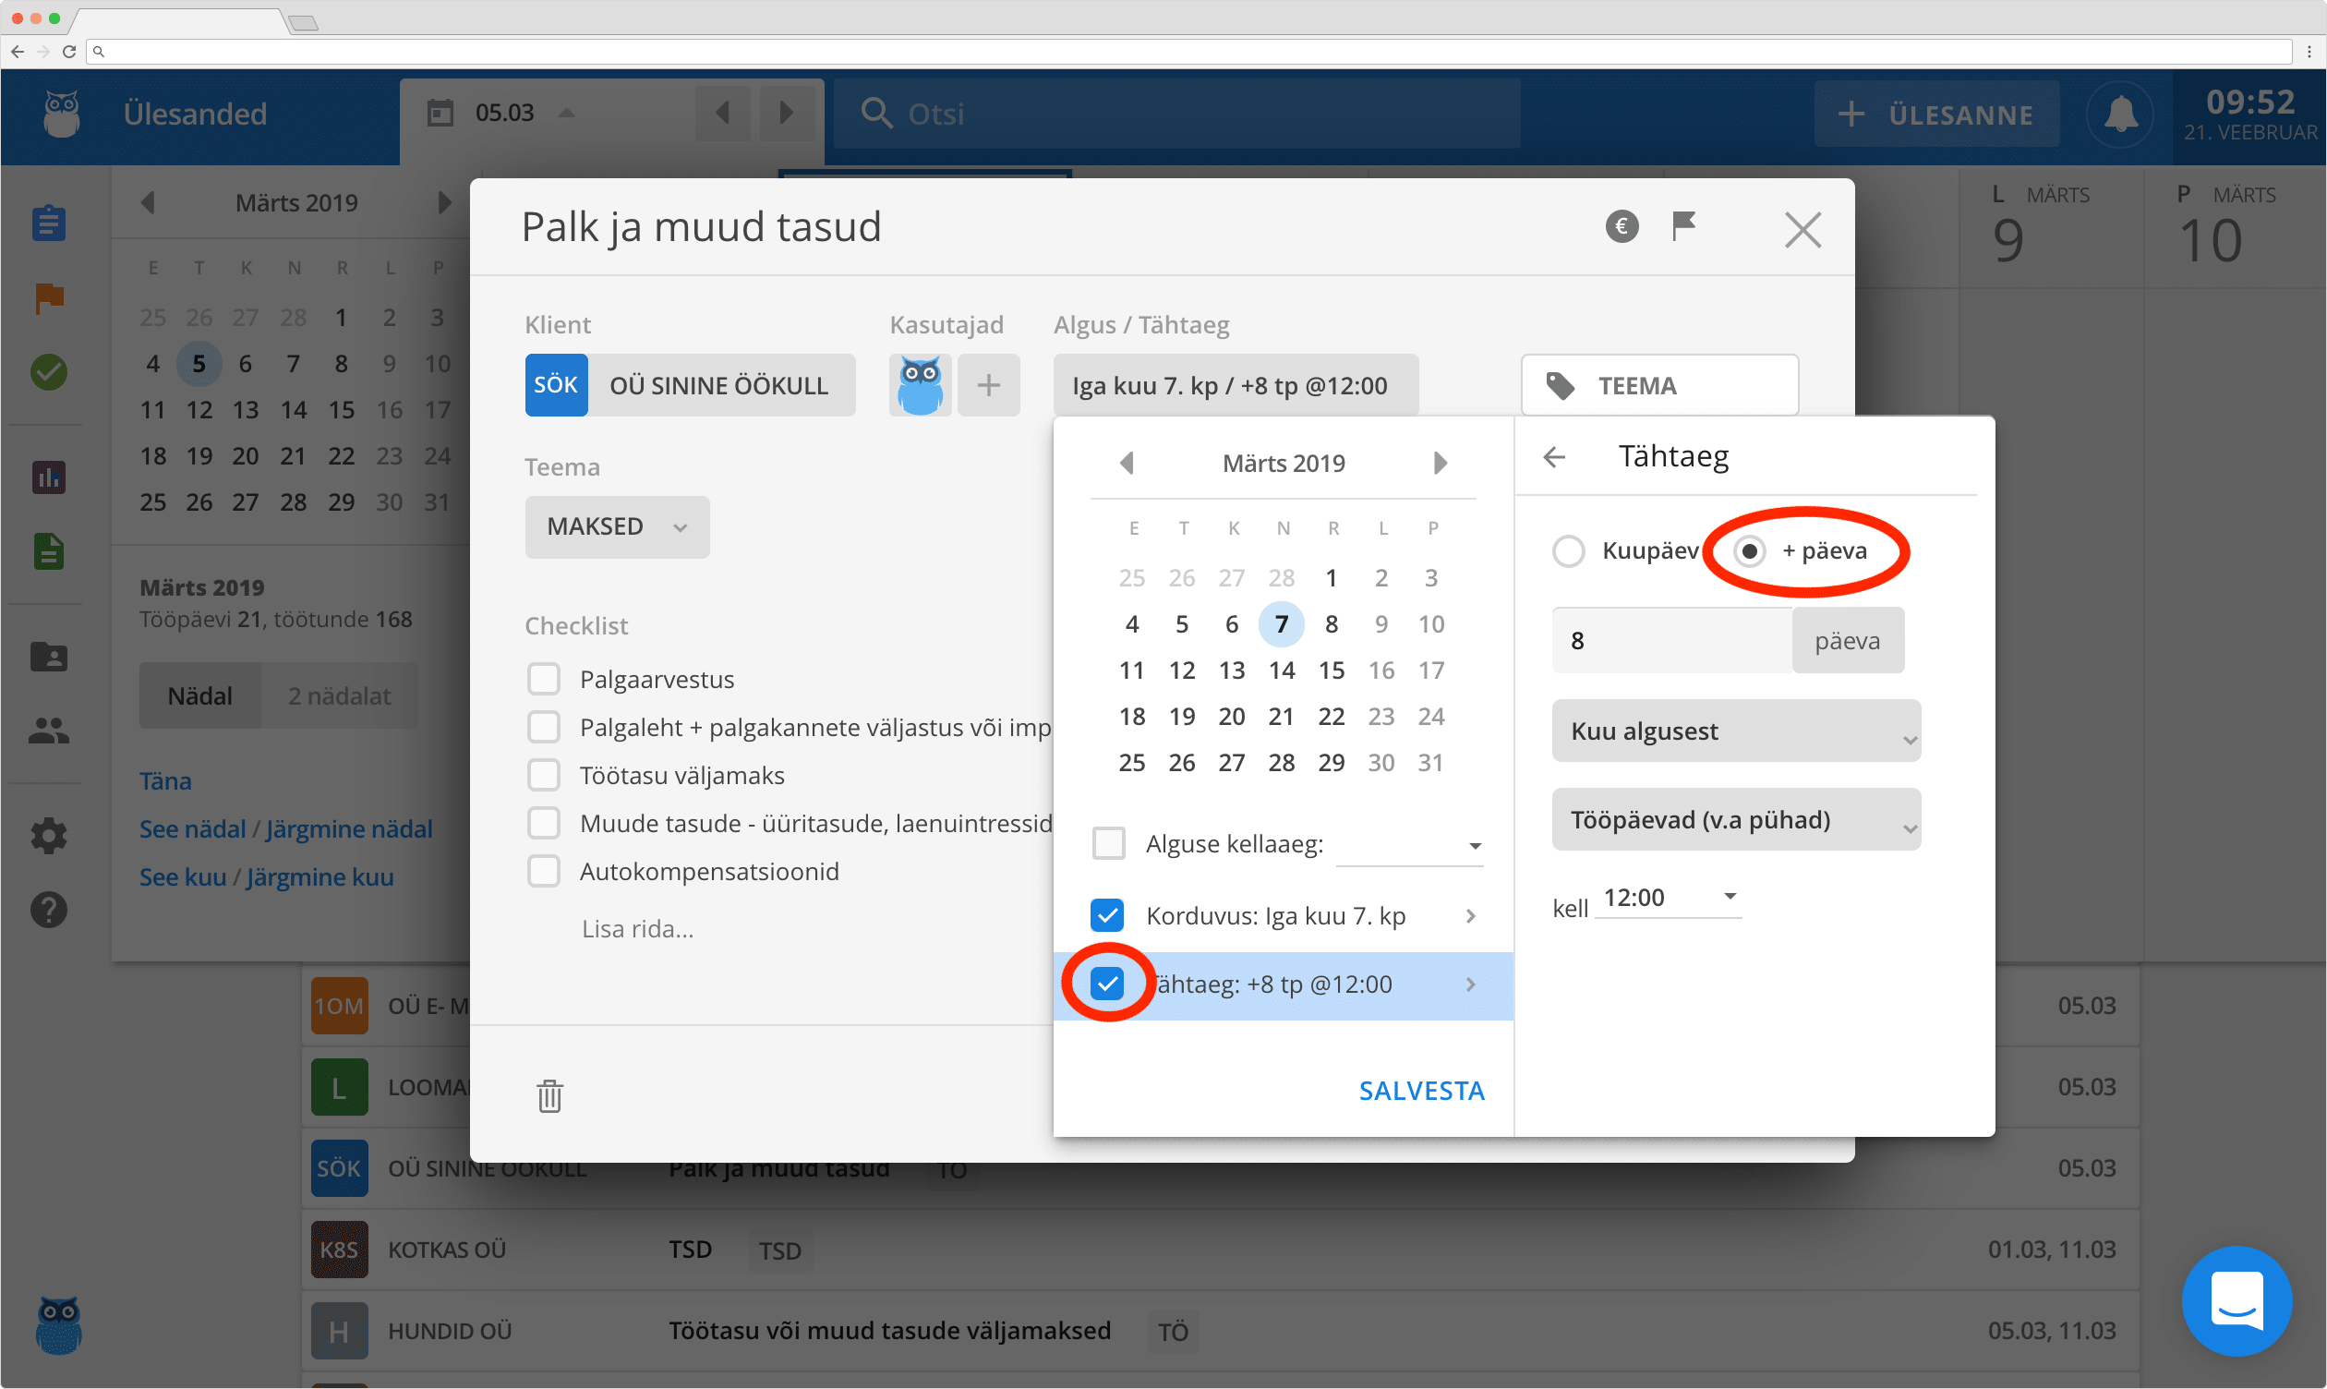Switch to the Nädal view tab
Screen dimensions: 2327x1389
pos(200,695)
